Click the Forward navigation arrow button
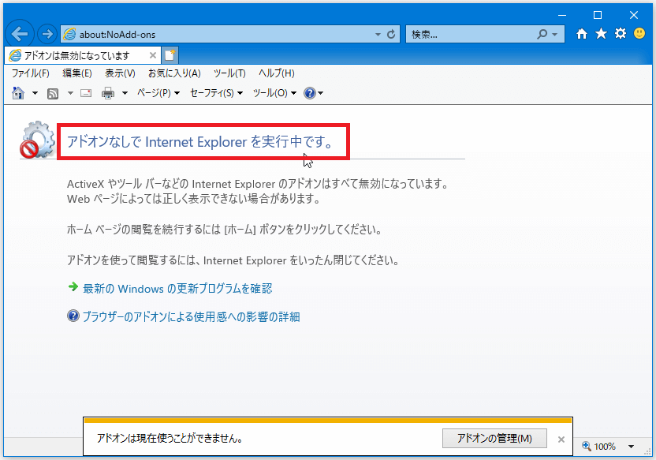The height and width of the screenshot is (460, 656). click(47, 34)
